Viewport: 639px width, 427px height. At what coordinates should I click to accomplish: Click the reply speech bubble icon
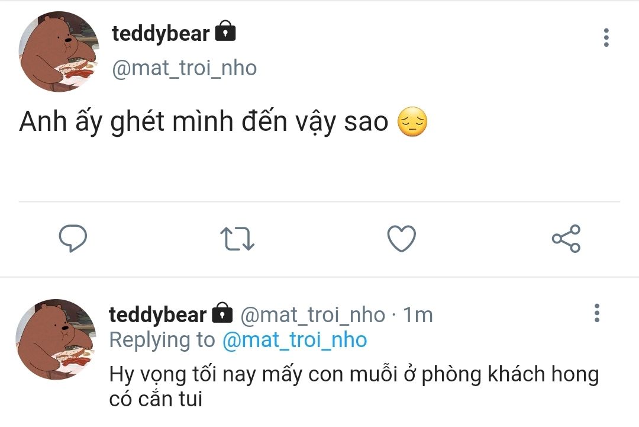tap(73, 238)
